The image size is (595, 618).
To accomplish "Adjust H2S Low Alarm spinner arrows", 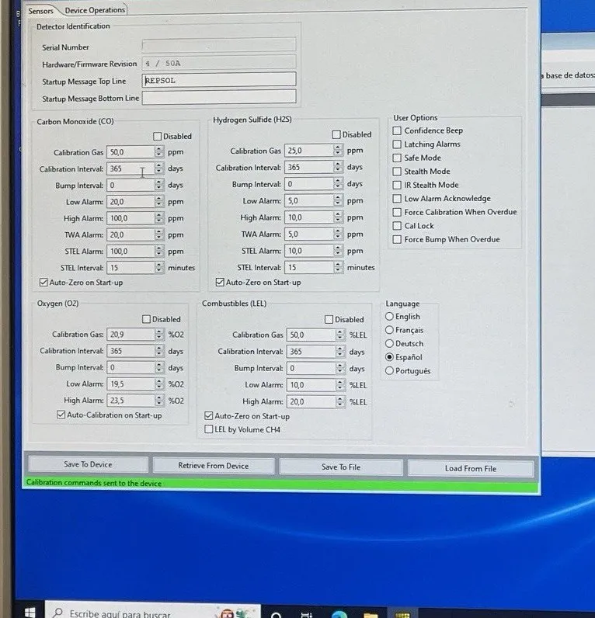I will click(338, 200).
